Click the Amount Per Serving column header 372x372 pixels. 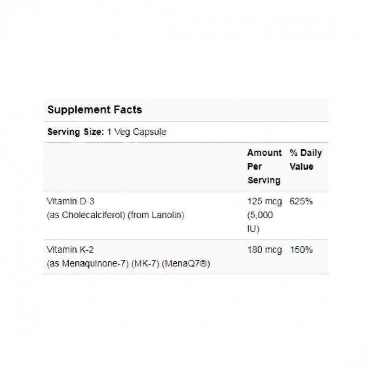tap(264, 166)
